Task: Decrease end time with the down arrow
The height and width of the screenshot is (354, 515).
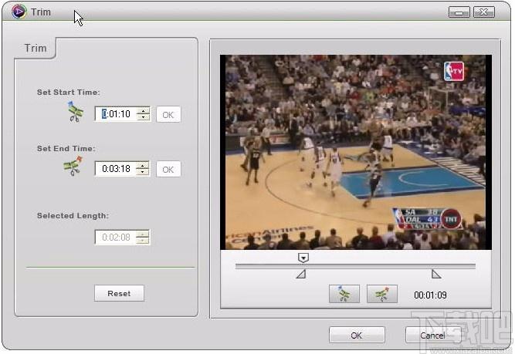Action: tap(142, 172)
